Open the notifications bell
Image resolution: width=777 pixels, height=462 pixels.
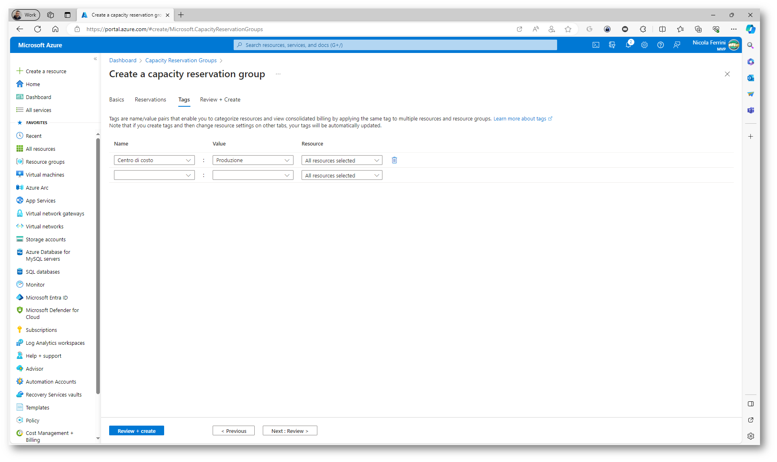pos(628,45)
